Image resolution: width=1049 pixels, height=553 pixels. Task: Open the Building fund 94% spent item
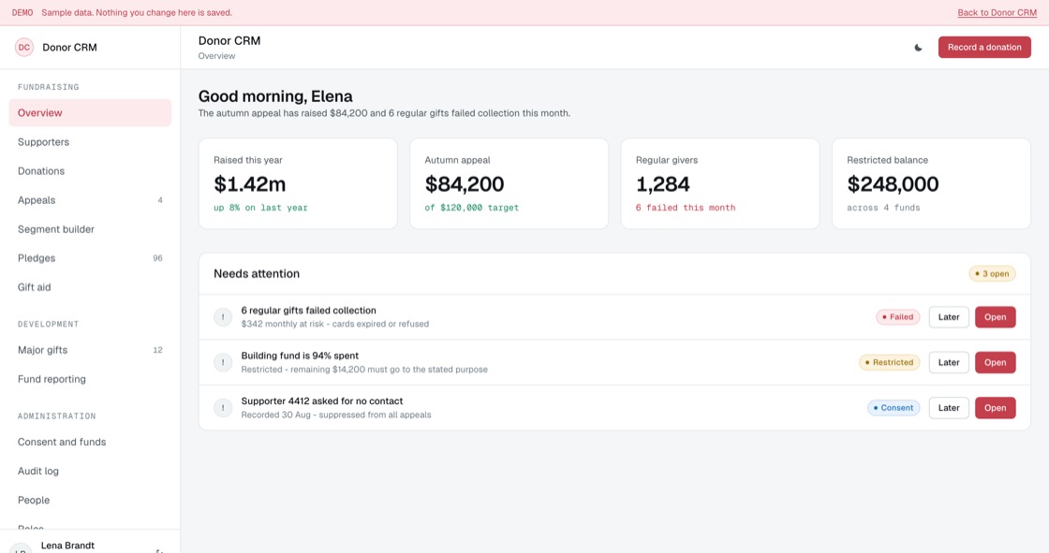click(995, 362)
